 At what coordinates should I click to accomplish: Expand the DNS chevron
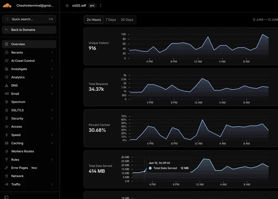(x=52, y=85)
